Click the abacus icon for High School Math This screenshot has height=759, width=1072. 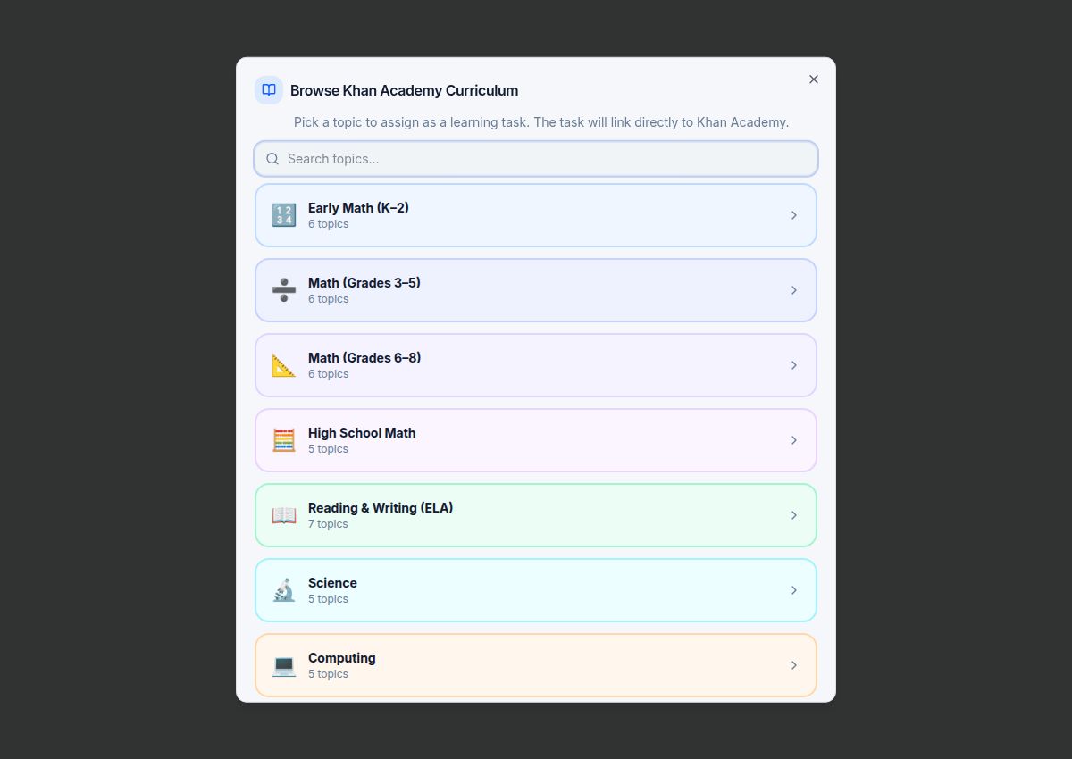point(284,440)
